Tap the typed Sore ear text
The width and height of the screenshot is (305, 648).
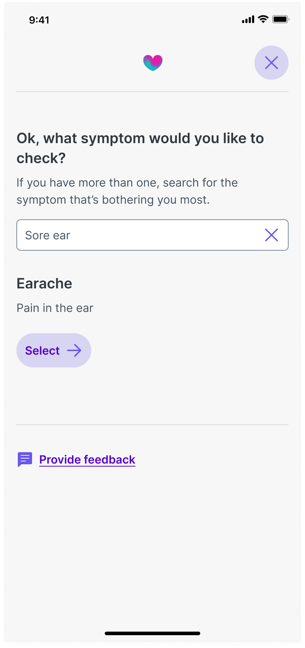point(48,235)
